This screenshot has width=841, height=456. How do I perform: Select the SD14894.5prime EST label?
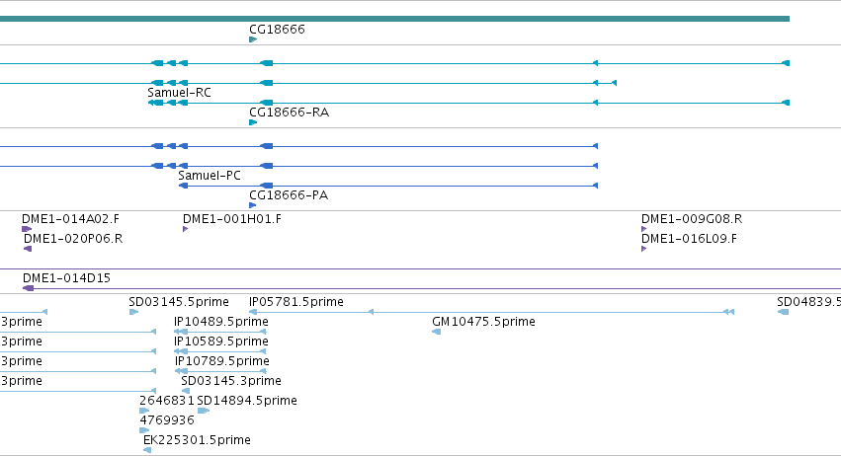tap(247, 402)
